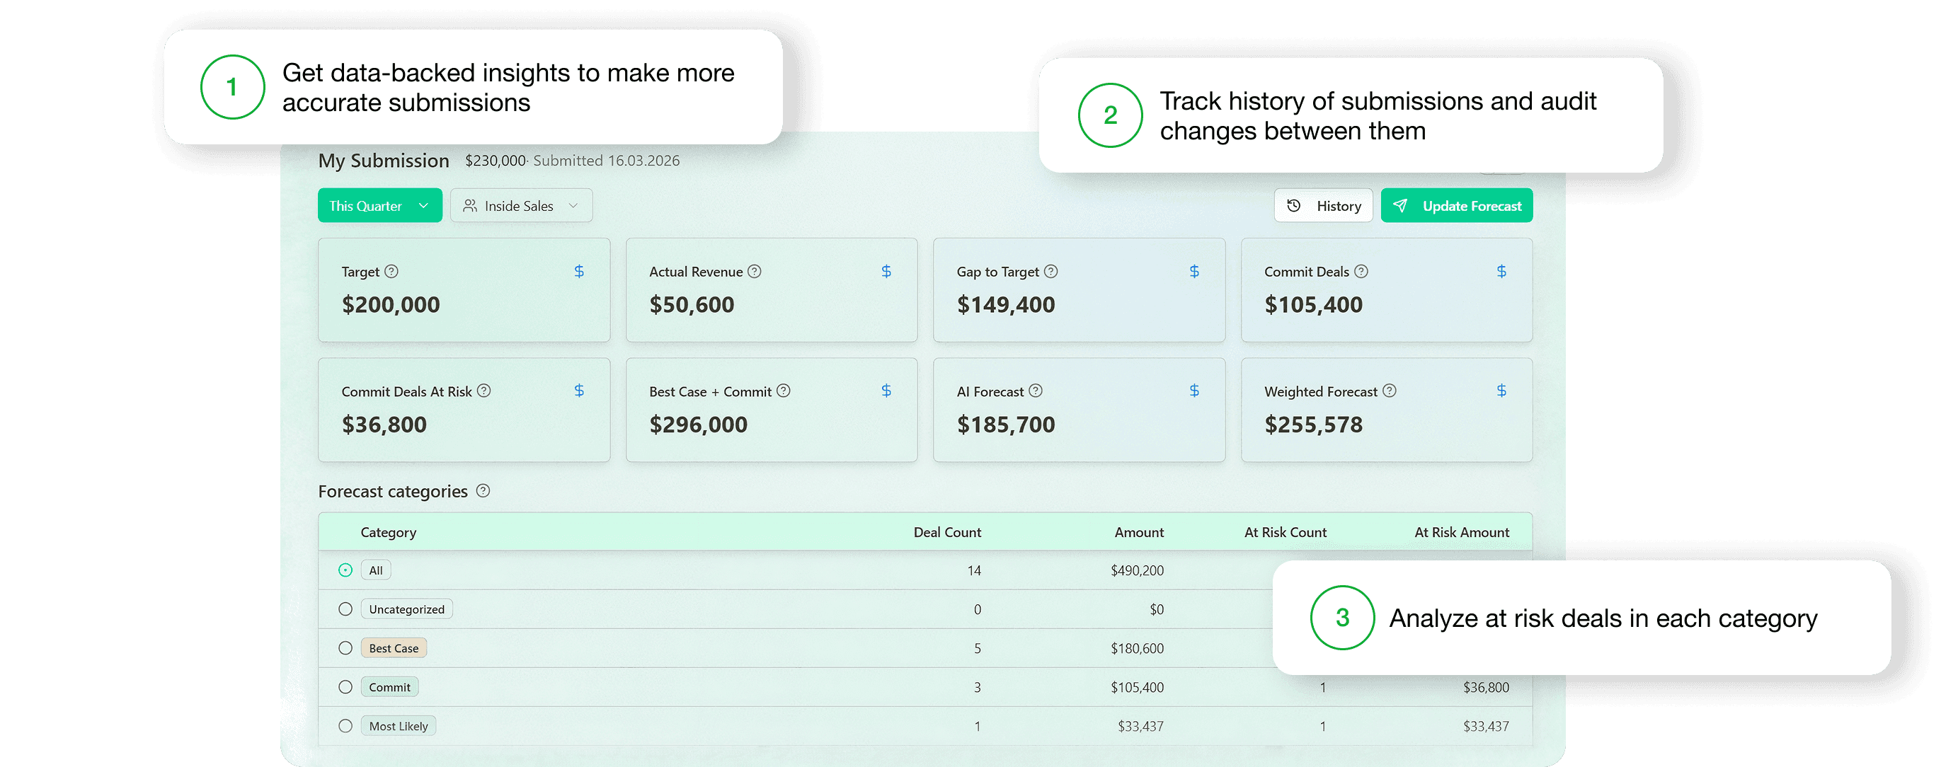Image resolution: width=1941 pixels, height=767 pixels.
Task: Click help icon beside Forecast categories heading
Action: pyautogui.click(x=483, y=490)
